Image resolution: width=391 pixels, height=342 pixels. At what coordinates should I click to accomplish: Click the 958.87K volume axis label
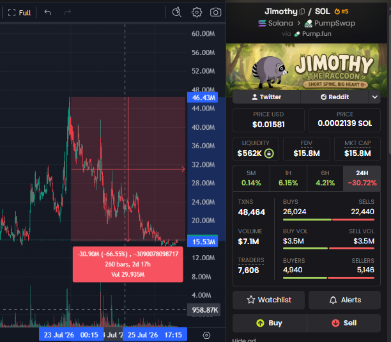[x=204, y=310]
